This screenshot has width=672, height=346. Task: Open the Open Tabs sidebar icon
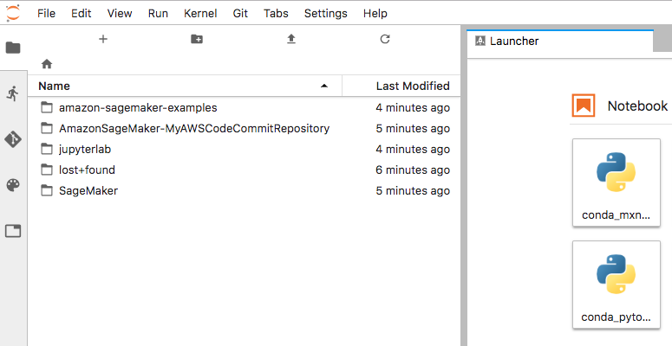pyautogui.click(x=13, y=231)
